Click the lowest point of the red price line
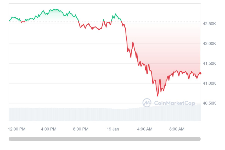Image resolution: width=225 pixels, height=150 pixels. click(x=157, y=96)
